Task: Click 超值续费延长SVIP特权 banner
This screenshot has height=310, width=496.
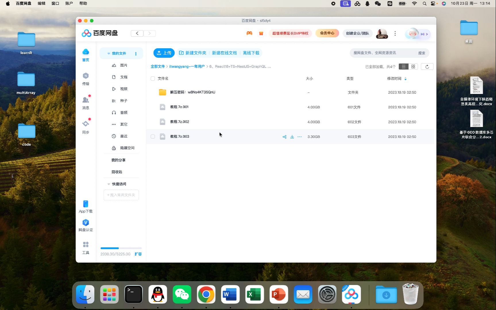Action: tap(290, 33)
